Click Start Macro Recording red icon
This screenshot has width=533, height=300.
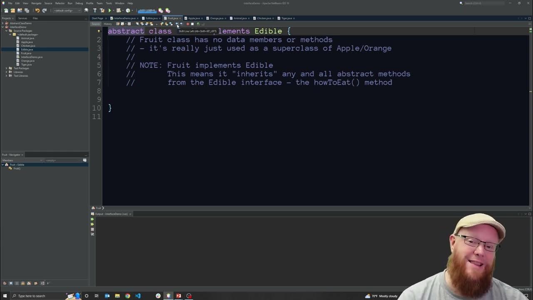pos(188,24)
